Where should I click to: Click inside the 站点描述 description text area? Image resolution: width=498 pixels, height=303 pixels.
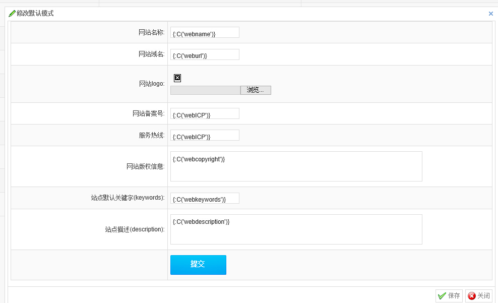296,230
